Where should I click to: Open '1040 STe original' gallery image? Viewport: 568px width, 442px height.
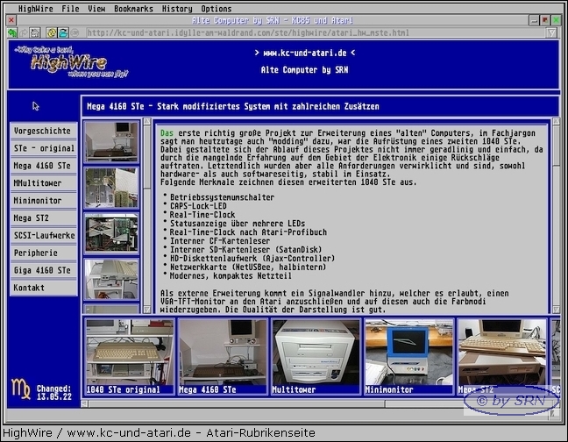130,357
